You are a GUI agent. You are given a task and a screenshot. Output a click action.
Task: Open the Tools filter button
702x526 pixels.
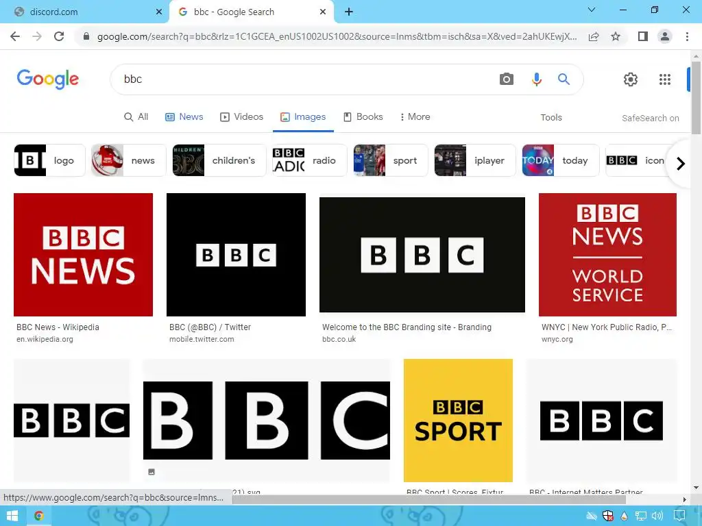coord(550,118)
